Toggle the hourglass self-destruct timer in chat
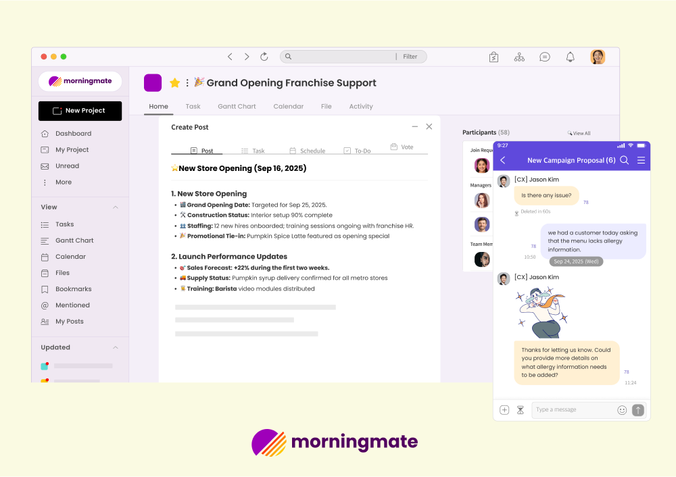 coord(521,410)
